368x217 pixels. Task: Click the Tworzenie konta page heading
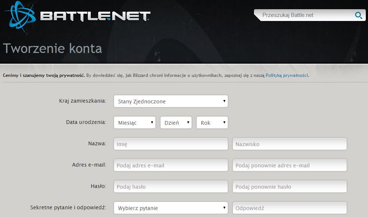52,49
